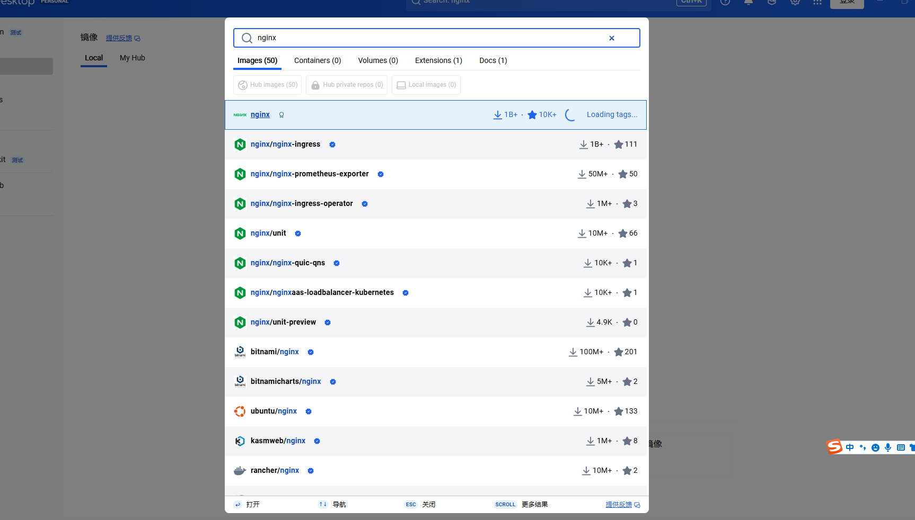
Task: Select nginx/unit result
Action: pyautogui.click(x=436, y=234)
